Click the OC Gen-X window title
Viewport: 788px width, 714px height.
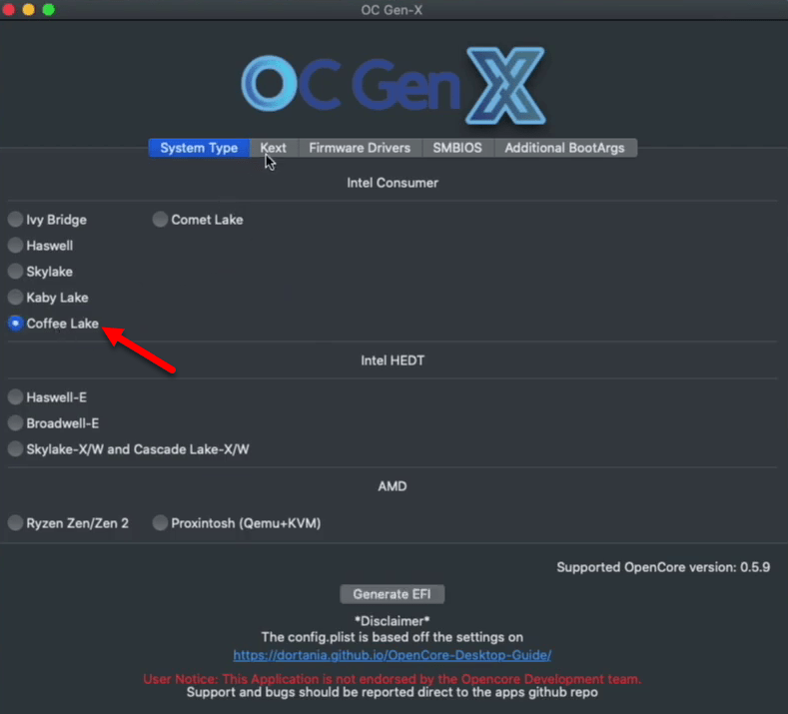point(392,10)
